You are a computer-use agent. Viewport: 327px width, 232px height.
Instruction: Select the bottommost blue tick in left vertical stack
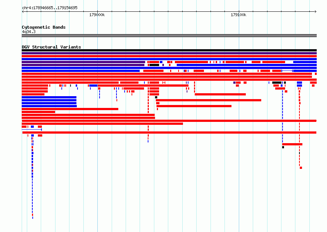pos(33,218)
